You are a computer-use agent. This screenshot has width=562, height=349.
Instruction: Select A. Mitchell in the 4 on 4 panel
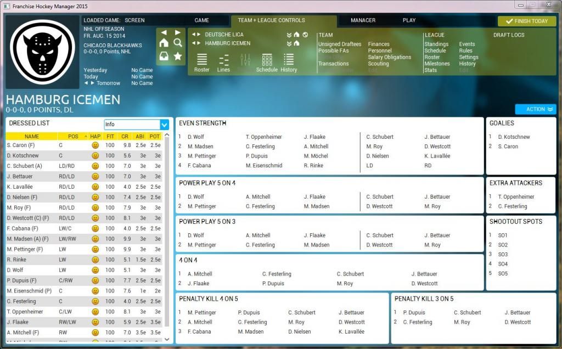(200, 274)
